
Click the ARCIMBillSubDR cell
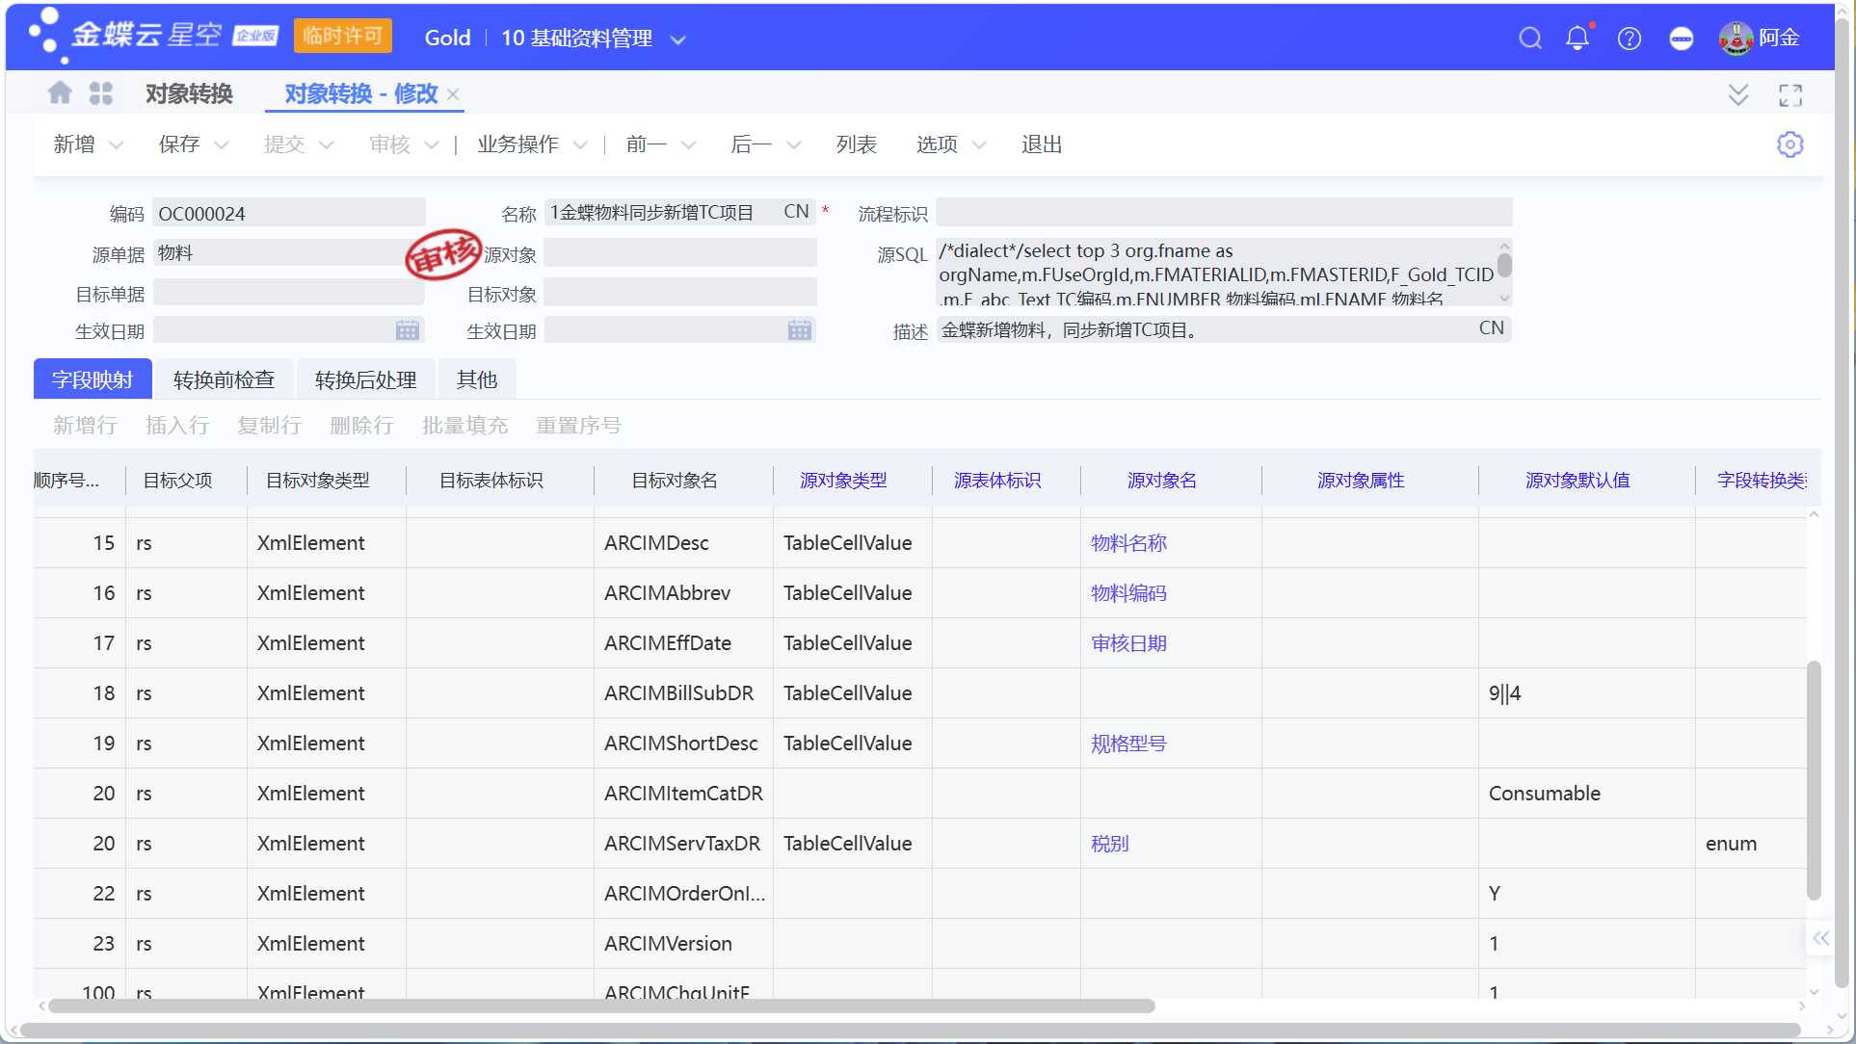point(683,693)
